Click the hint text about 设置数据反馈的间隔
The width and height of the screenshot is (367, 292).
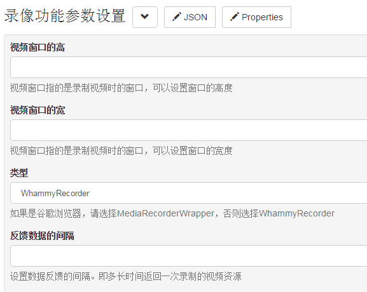pyautogui.click(x=125, y=276)
